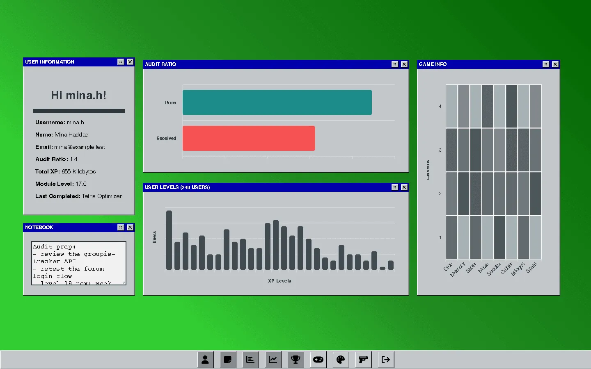Click the trophy taskbar icon
The image size is (591, 369).
295,360
